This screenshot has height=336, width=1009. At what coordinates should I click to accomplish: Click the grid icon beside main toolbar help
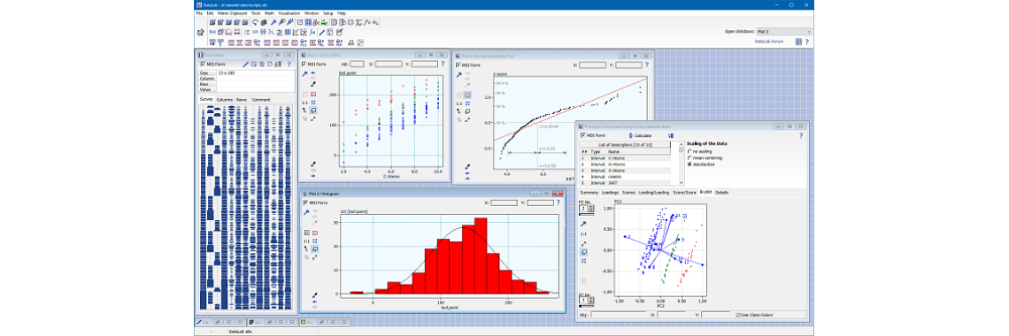[x=798, y=42]
